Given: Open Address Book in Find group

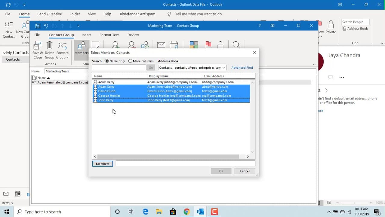Looking at the screenshot, I should click(355, 28).
